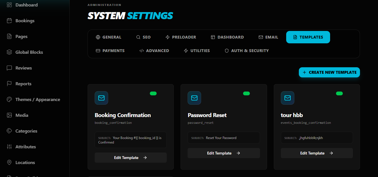
Task: Select the Payments settings tab
Action: point(110,51)
